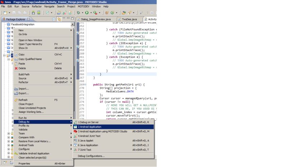Image resolution: width=287 pixels, height=167 pixels.
Task: Open the Refactor menu in menu bar
Action: [37, 6]
